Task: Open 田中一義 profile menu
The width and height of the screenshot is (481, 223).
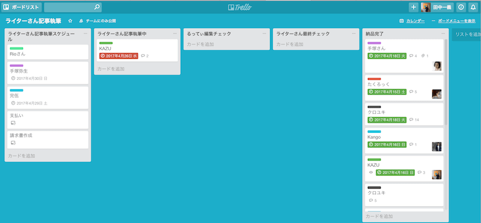Action: [x=437, y=7]
